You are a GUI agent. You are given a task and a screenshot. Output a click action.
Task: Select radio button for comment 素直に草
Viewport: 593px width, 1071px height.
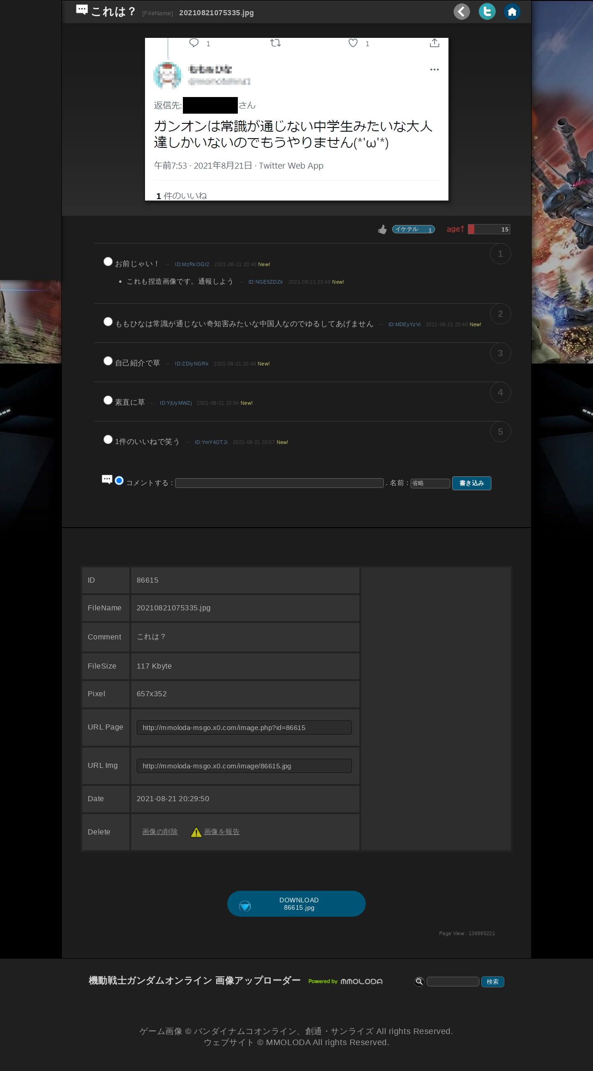point(108,400)
